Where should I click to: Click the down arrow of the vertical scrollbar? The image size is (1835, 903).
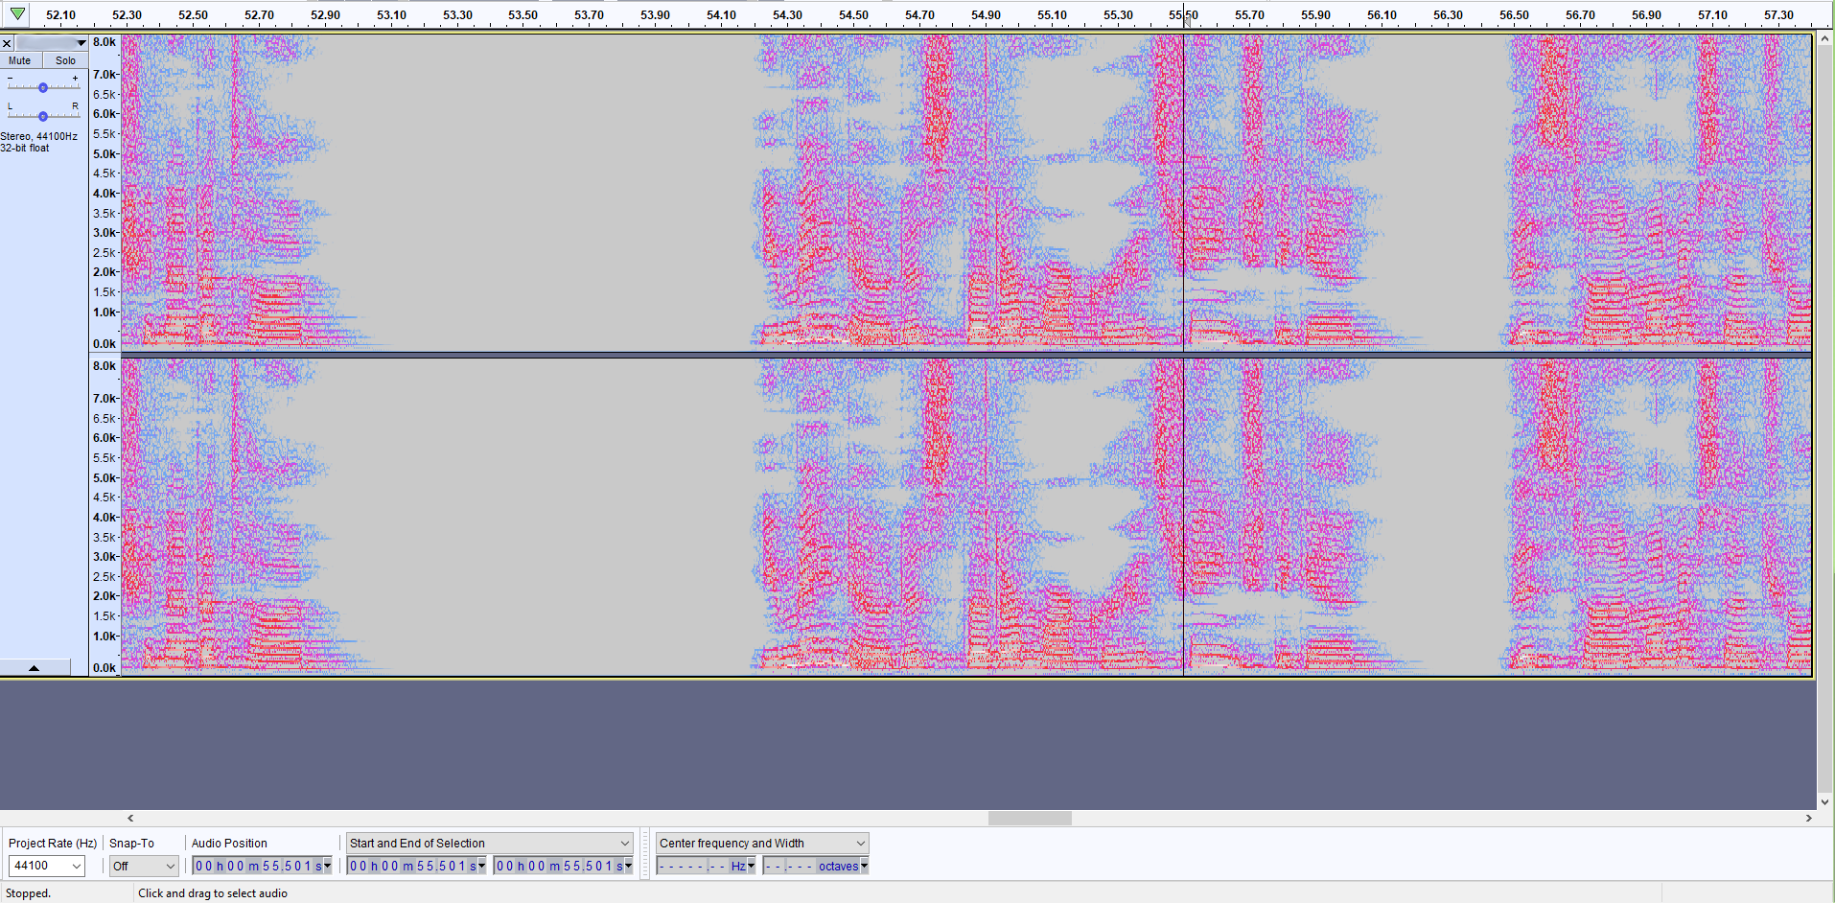[x=1824, y=803]
